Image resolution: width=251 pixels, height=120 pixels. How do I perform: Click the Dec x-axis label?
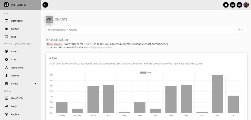[233, 115]
